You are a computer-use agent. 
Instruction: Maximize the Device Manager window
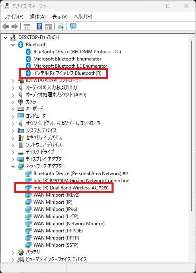coord(168,6)
